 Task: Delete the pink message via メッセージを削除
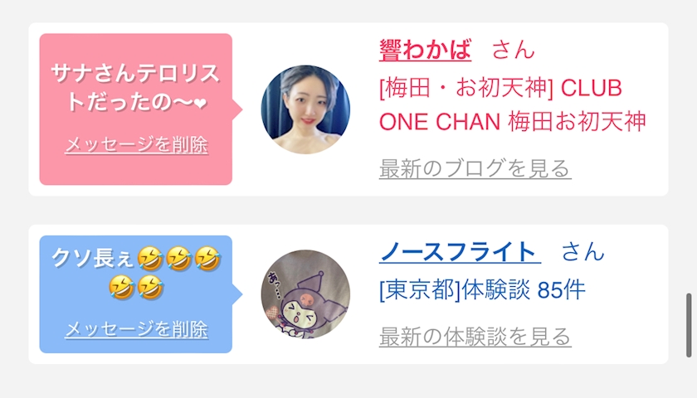coord(136,145)
